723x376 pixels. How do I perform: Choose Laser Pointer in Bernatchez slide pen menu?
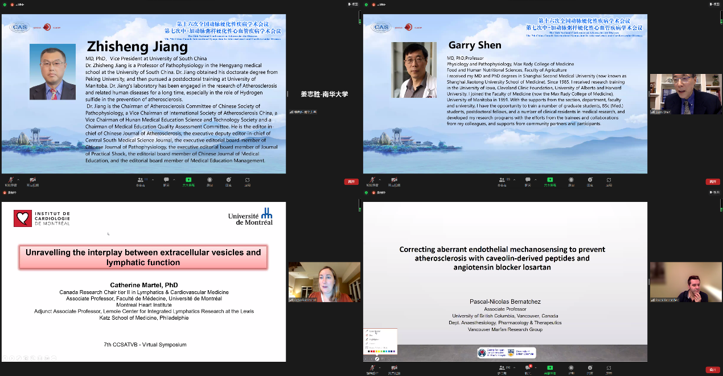pyautogui.click(x=375, y=331)
